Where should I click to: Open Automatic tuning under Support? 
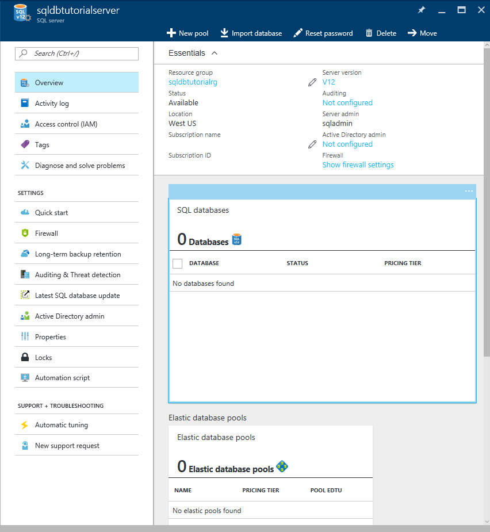click(76, 425)
